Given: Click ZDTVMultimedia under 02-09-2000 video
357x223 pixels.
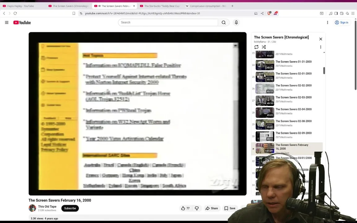Looking at the screenshot, I should pyautogui.click(x=284, y=137).
